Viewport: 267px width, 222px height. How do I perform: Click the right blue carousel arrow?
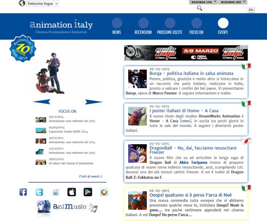(94, 102)
